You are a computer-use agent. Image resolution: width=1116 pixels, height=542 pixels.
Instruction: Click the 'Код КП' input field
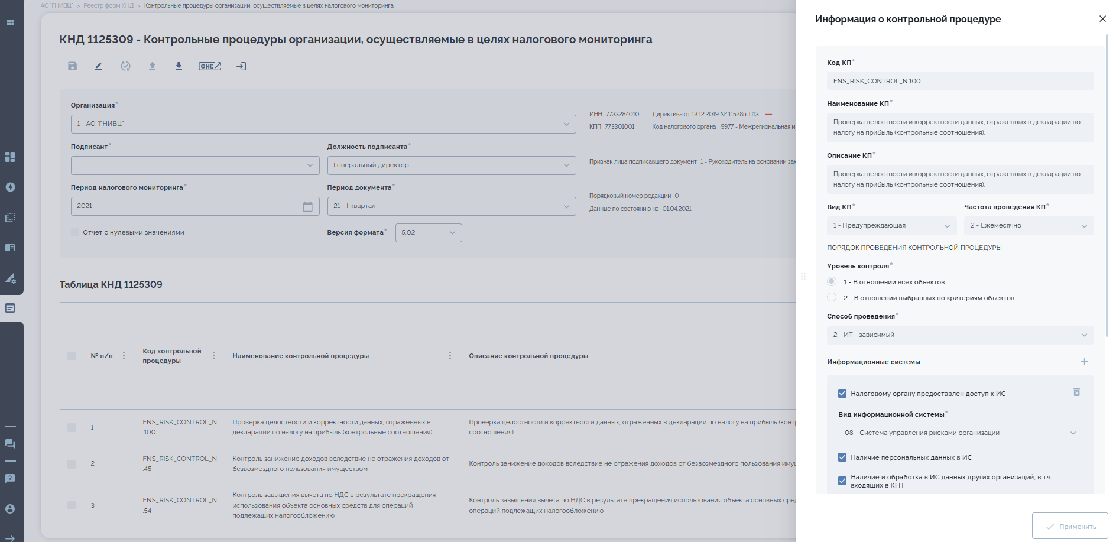click(x=960, y=81)
